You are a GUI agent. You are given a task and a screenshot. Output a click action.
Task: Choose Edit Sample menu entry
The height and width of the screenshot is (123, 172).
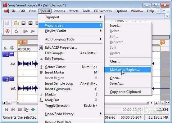point(70,53)
